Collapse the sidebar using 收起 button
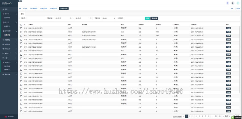The height and width of the screenshot is (119, 242). (20, 1)
